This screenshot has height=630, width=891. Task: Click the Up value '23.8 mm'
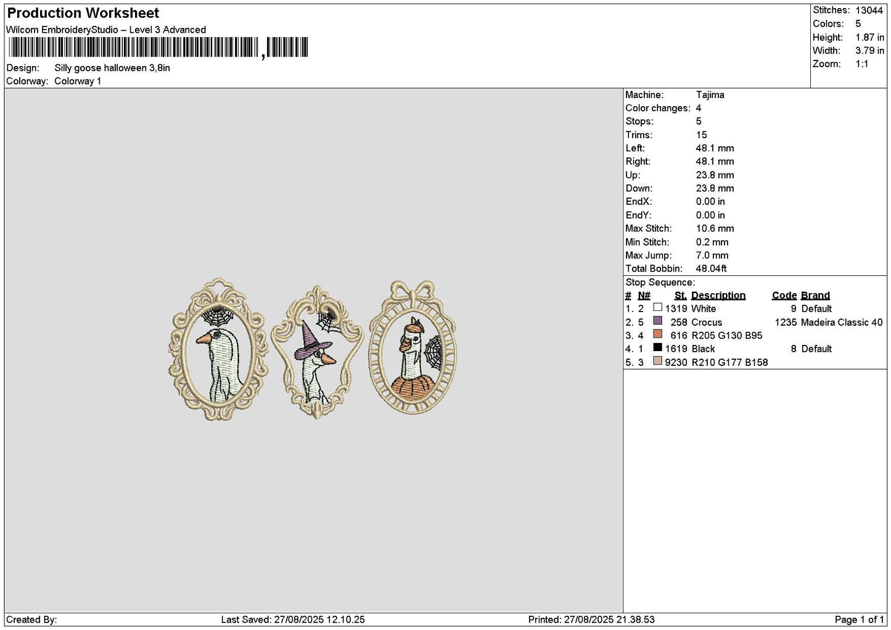pyautogui.click(x=715, y=175)
